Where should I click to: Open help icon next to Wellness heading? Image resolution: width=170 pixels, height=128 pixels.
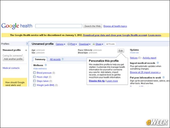point(46,65)
